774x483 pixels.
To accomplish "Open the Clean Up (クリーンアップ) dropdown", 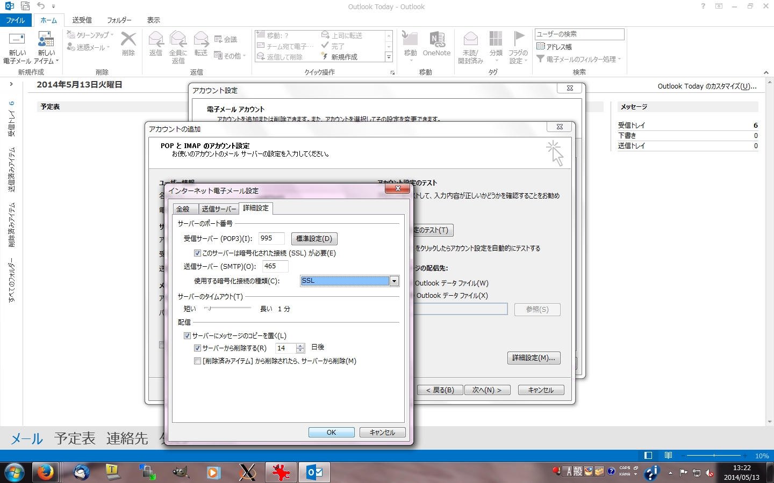I will (91, 35).
